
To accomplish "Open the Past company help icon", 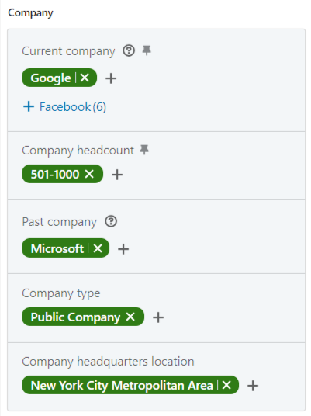I will pyautogui.click(x=111, y=221).
